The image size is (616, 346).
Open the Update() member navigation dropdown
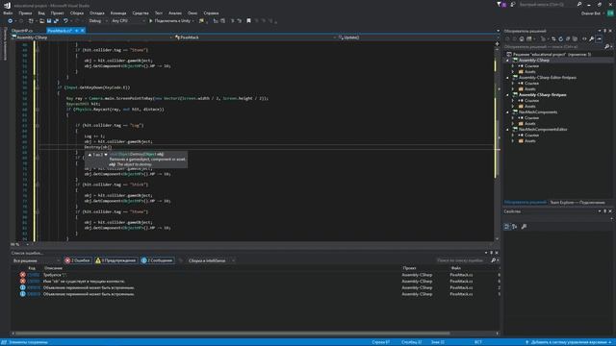pos(419,37)
